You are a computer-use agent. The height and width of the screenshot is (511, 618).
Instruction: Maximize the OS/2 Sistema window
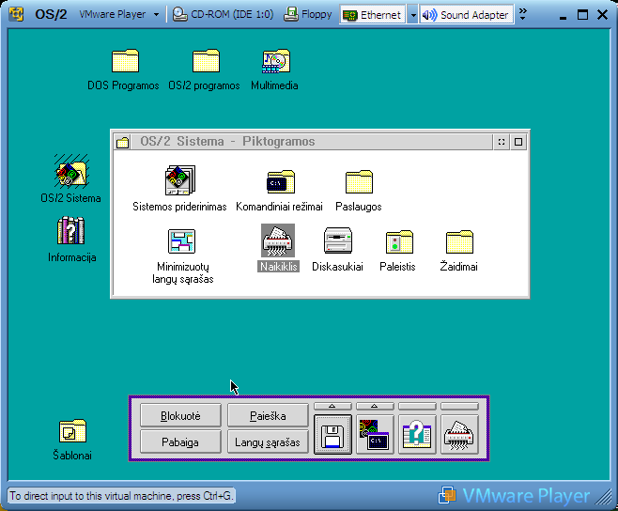[x=518, y=142]
